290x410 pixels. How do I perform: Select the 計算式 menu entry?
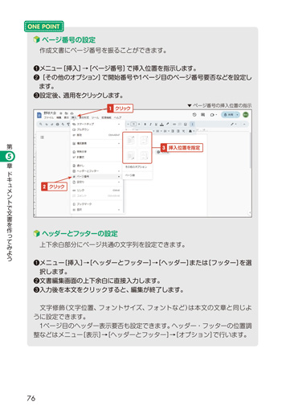click(96, 157)
